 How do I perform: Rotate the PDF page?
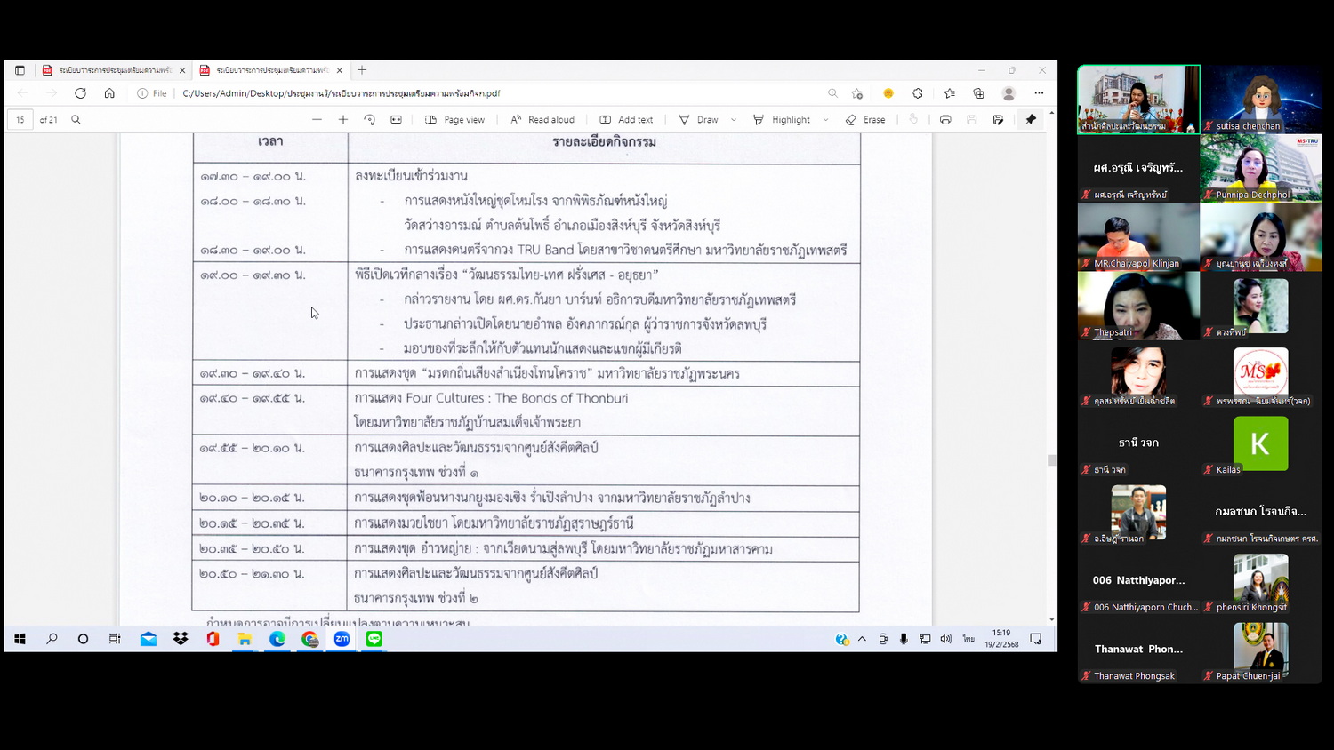point(370,120)
